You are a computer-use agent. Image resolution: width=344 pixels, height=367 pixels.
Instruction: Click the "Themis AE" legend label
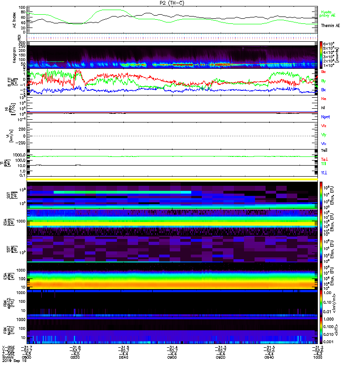tap(330, 26)
